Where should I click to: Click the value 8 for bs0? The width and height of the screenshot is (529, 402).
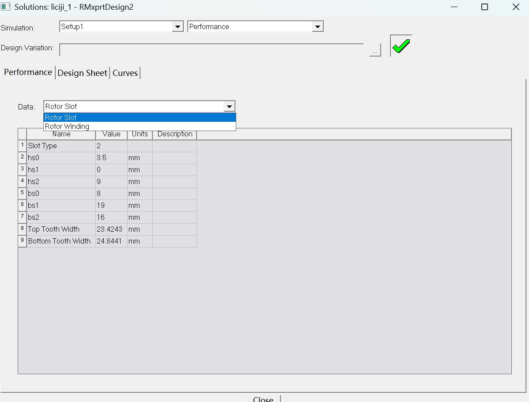[x=111, y=194]
